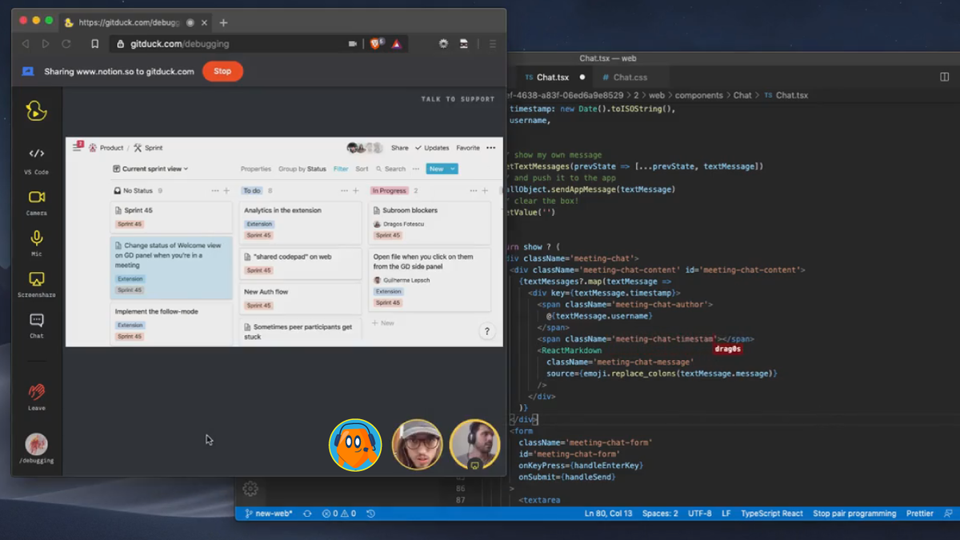960x540 pixels.
Task: Bookmark the current browser page
Action: 94,44
